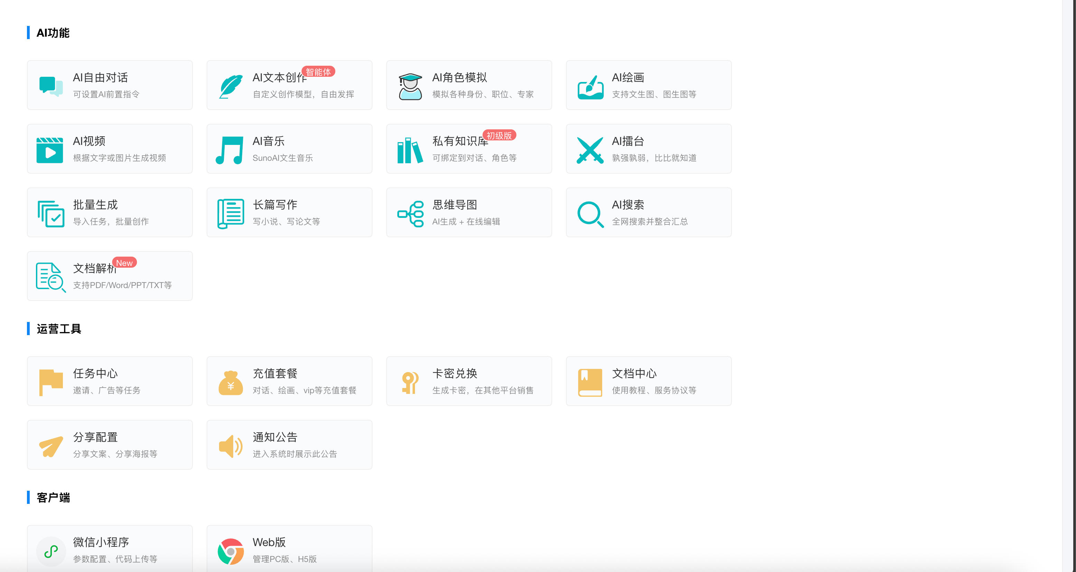Click the 任务中心 flag icon
The width and height of the screenshot is (1076, 572).
tap(51, 382)
